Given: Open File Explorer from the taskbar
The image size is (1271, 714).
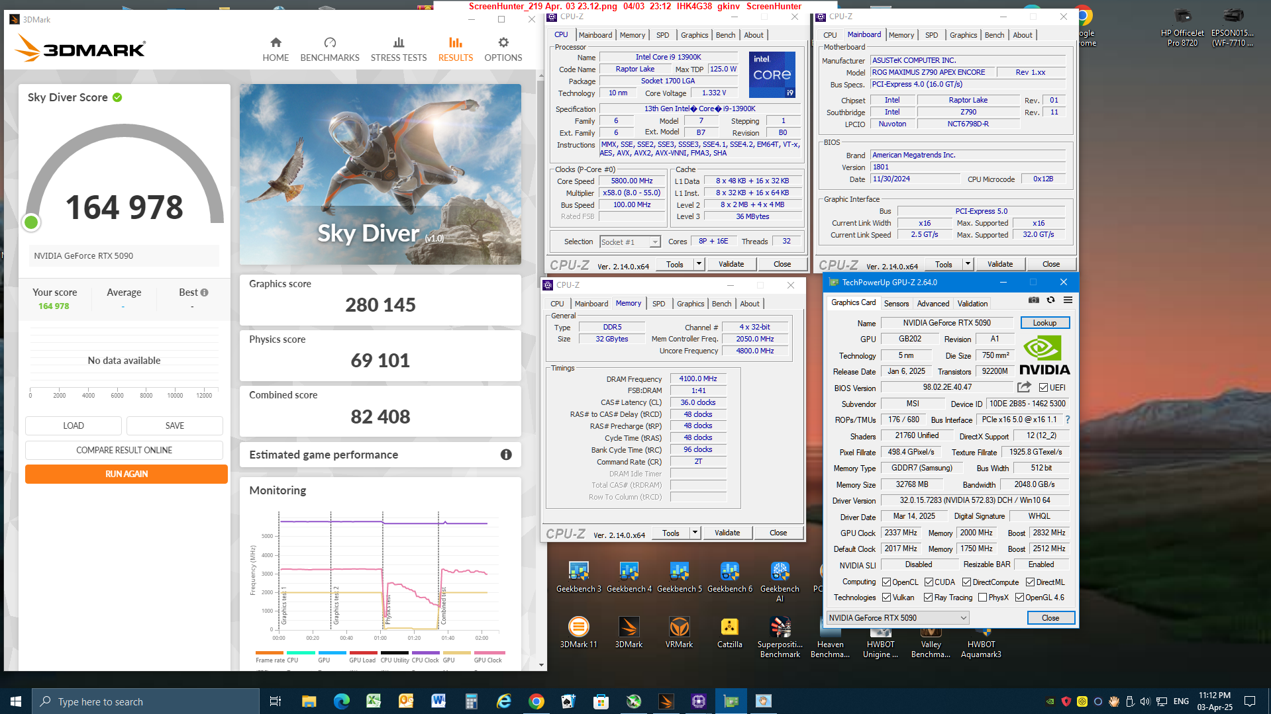Looking at the screenshot, I should point(309,701).
